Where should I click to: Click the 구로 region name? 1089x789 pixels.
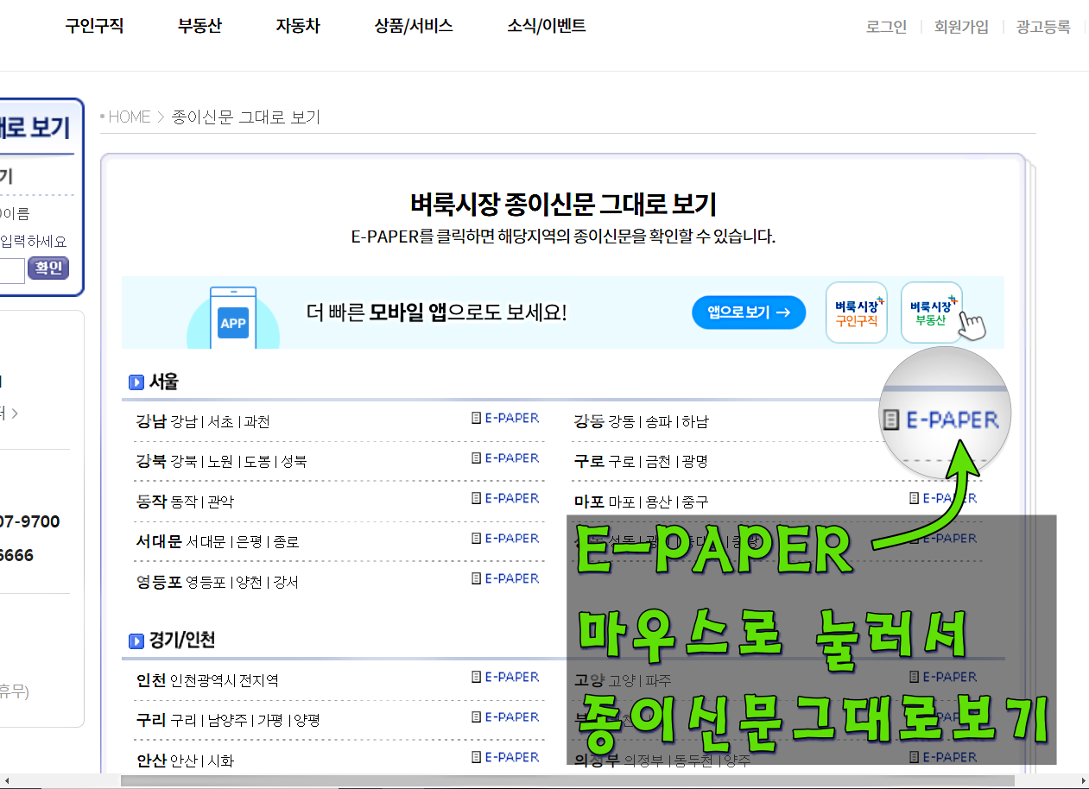(x=589, y=461)
